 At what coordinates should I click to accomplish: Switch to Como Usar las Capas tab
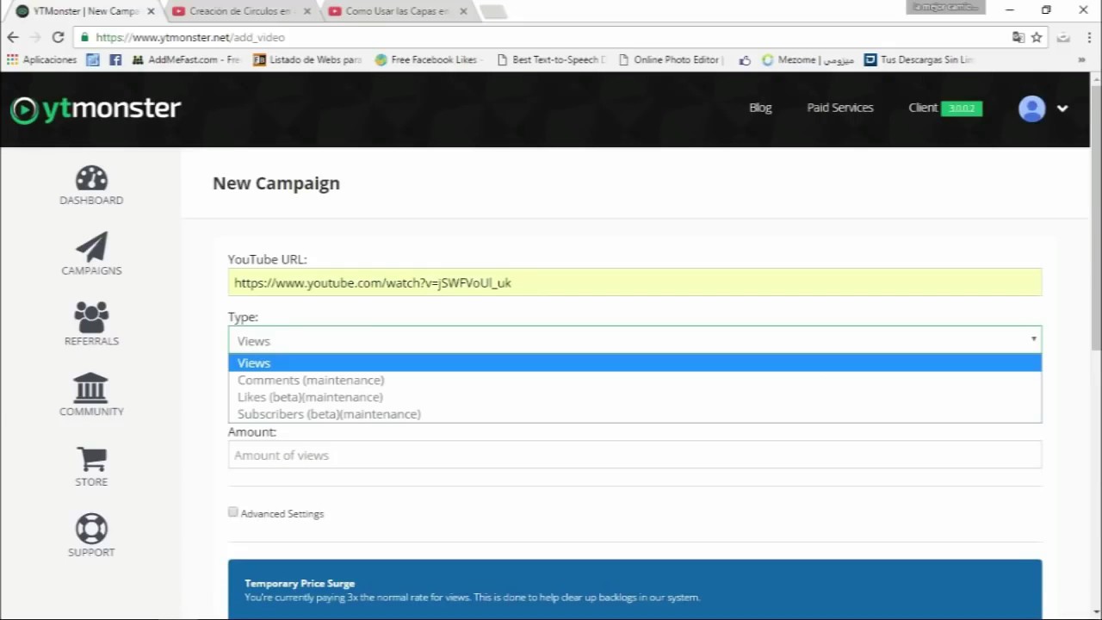click(x=397, y=11)
